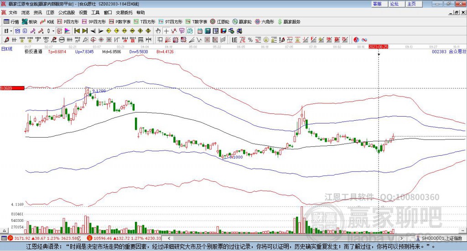The width and height of the screenshot is (467, 251).
Task: Jump to first bar with |◀ icon
Action: 77,31
